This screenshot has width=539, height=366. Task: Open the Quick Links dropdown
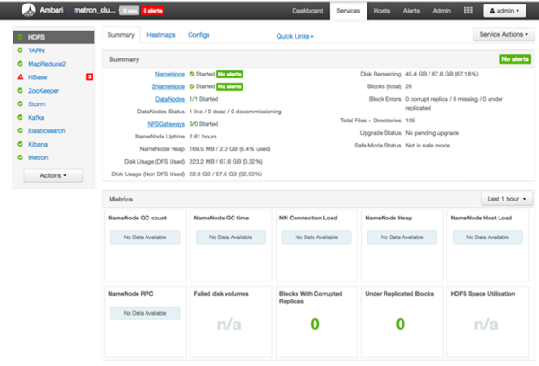pos(295,37)
